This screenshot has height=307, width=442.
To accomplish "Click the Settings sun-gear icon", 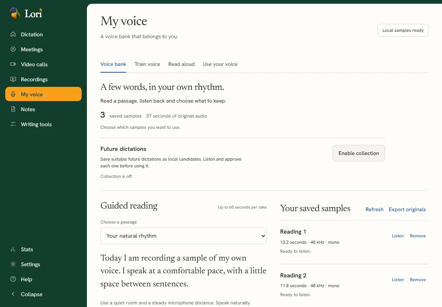I will pos(13,264).
